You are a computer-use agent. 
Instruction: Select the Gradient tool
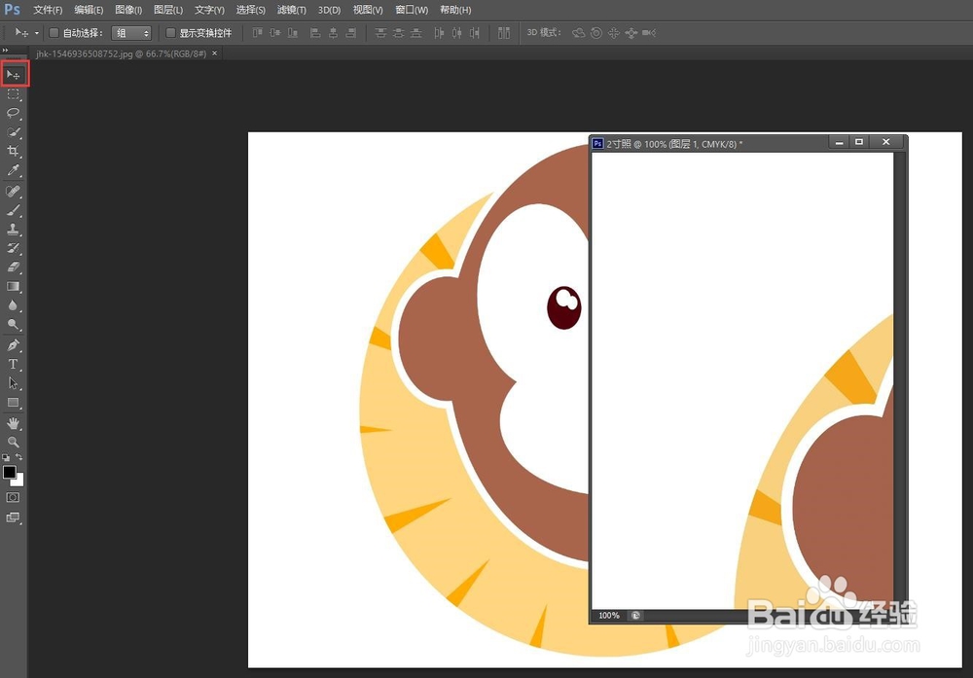coord(13,287)
